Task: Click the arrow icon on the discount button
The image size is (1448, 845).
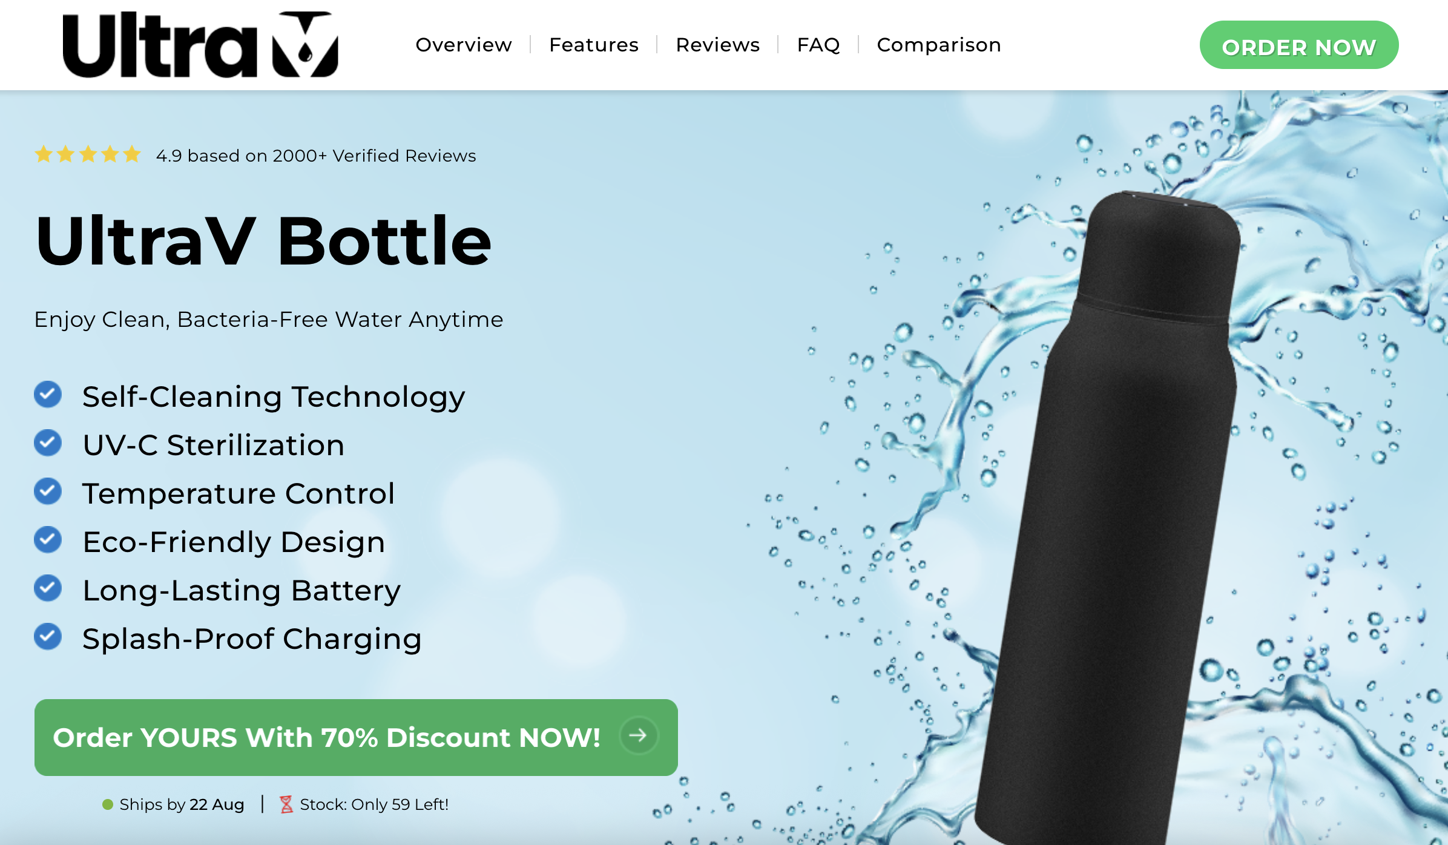Action: pyautogui.click(x=639, y=736)
